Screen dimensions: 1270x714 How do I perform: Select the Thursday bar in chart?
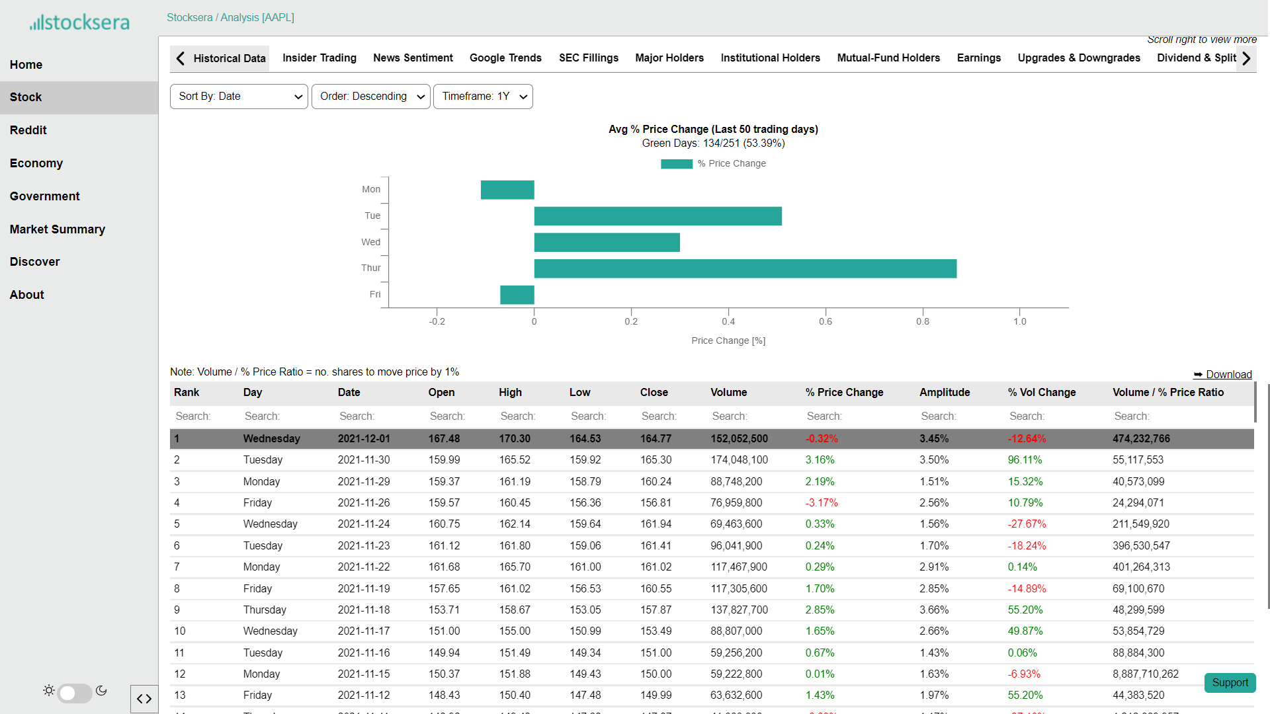[745, 268]
